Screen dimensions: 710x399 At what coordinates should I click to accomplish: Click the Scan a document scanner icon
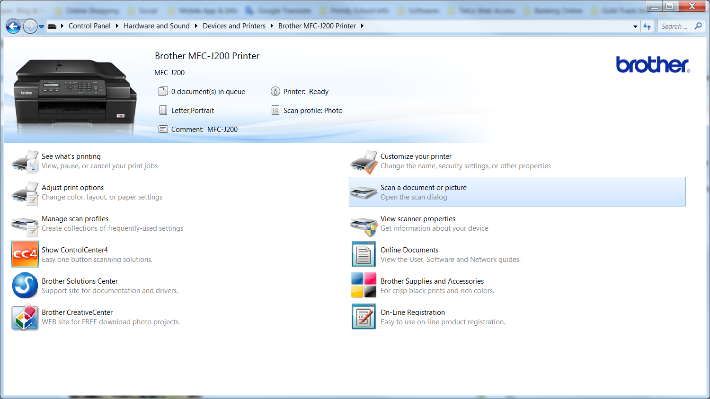click(x=364, y=192)
